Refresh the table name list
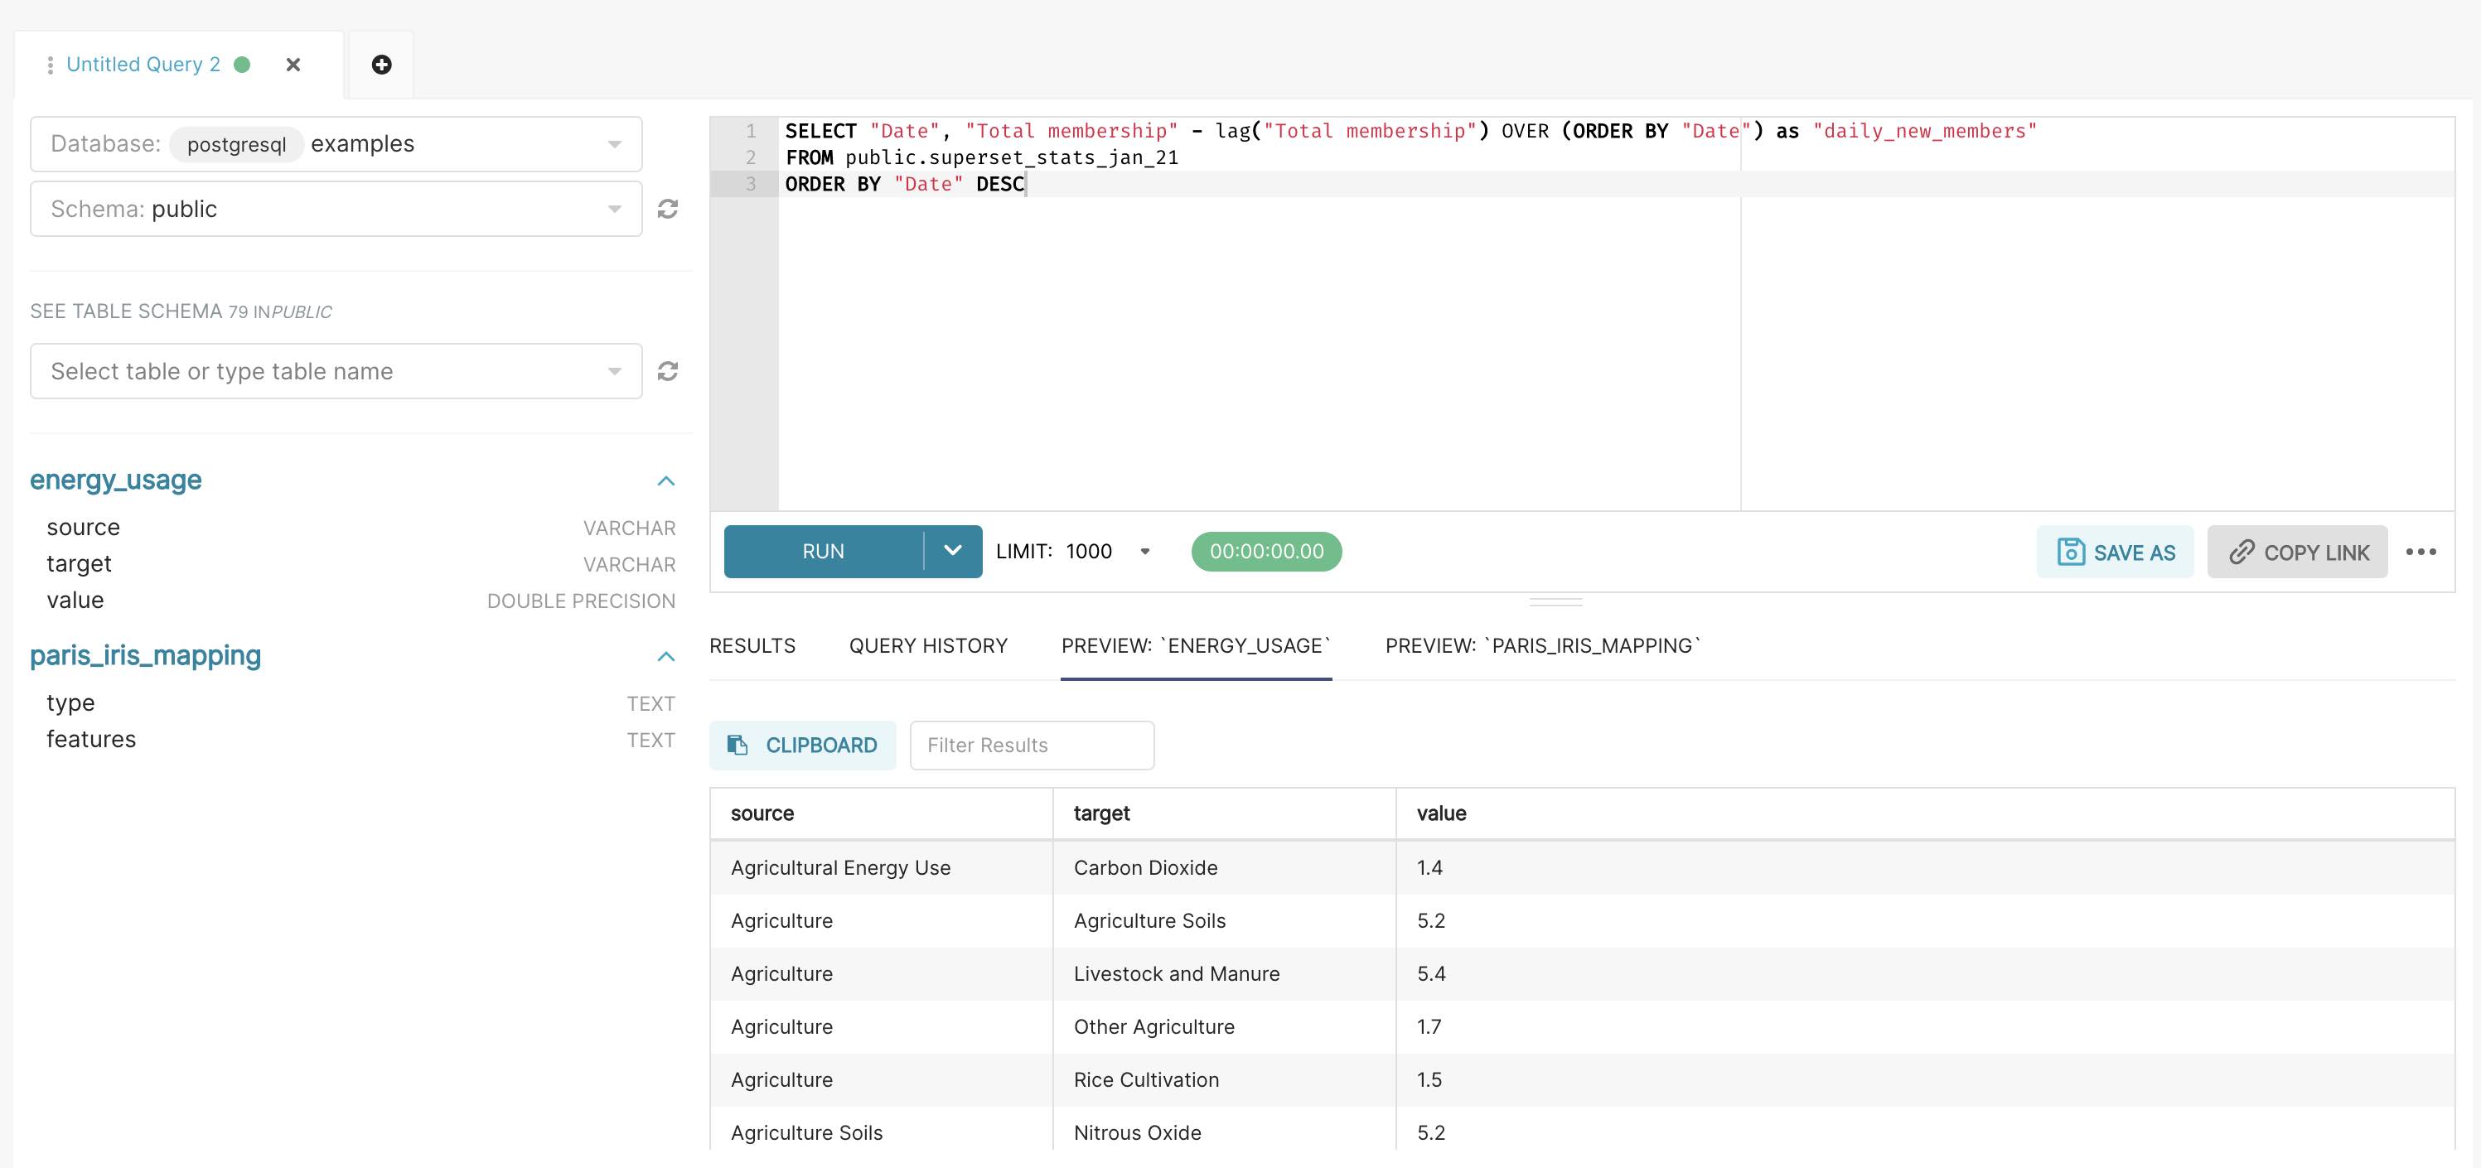This screenshot has height=1168, width=2481. [x=669, y=371]
